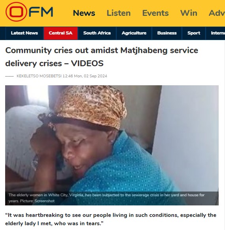The image size is (225, 230).
Task: Click the article headline about Matjhabeng
Action: point(102,57)
